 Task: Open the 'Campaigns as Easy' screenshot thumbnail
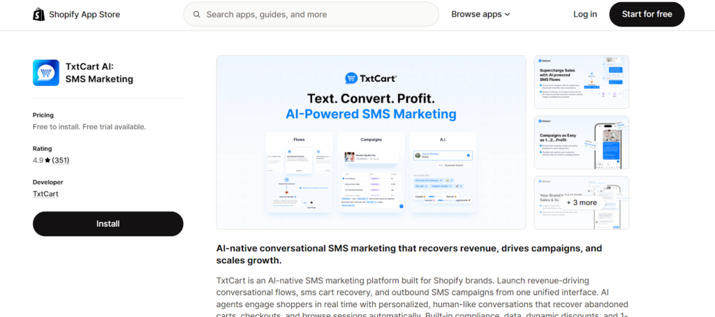tap(581, 142)
